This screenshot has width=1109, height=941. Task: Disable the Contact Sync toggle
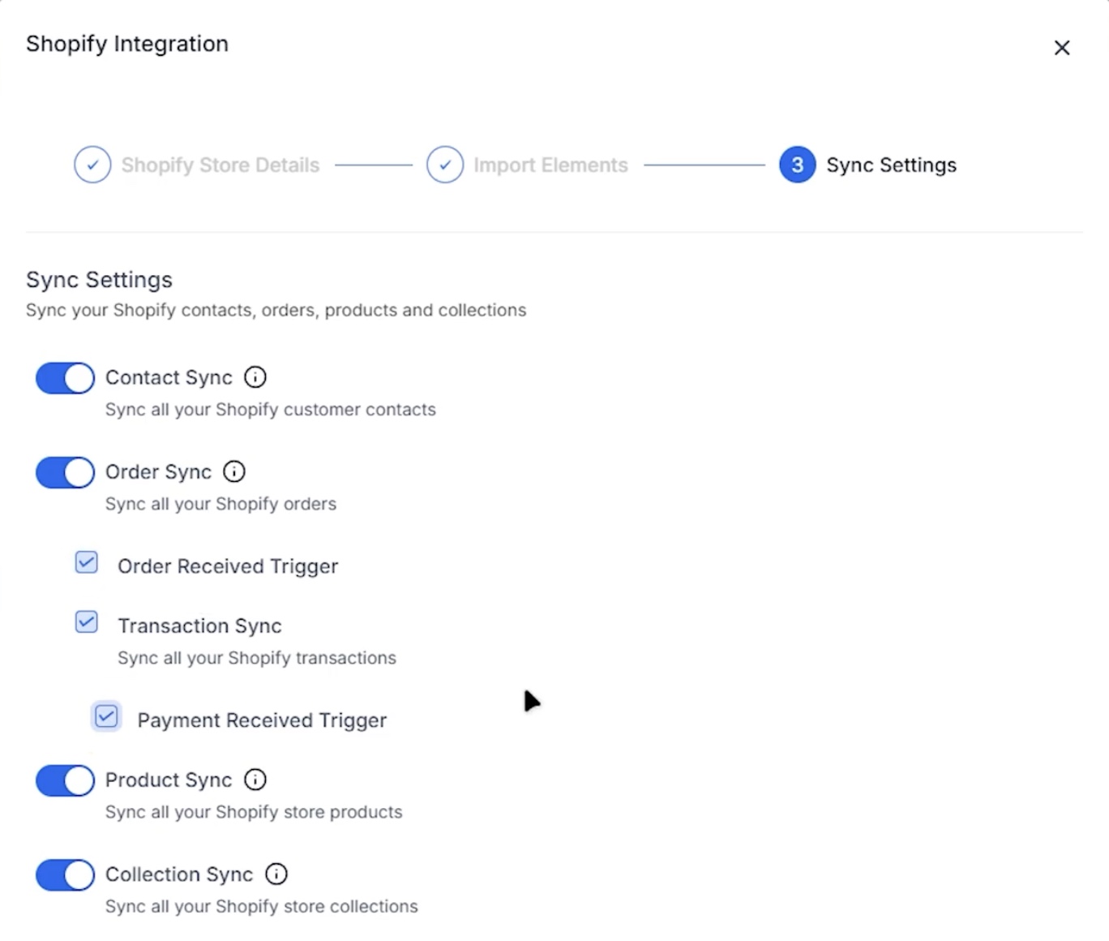coord(65,378)
